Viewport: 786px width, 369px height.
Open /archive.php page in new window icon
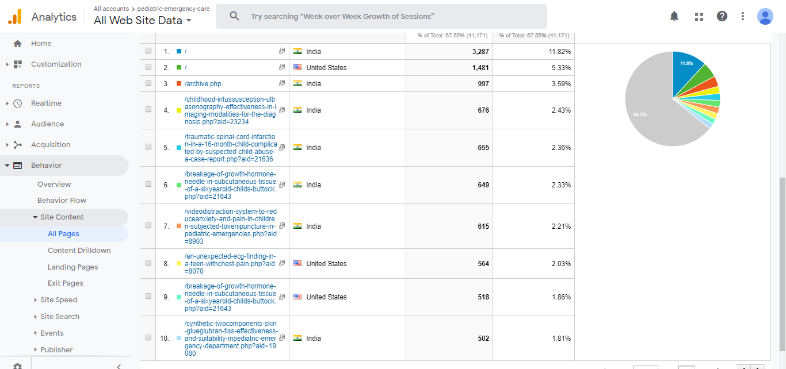tap(282, 83)
